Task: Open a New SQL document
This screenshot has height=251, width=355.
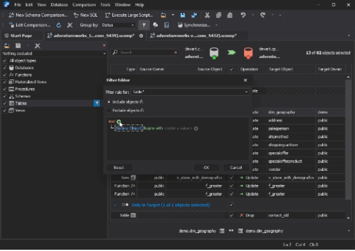Action: (85, 15)
